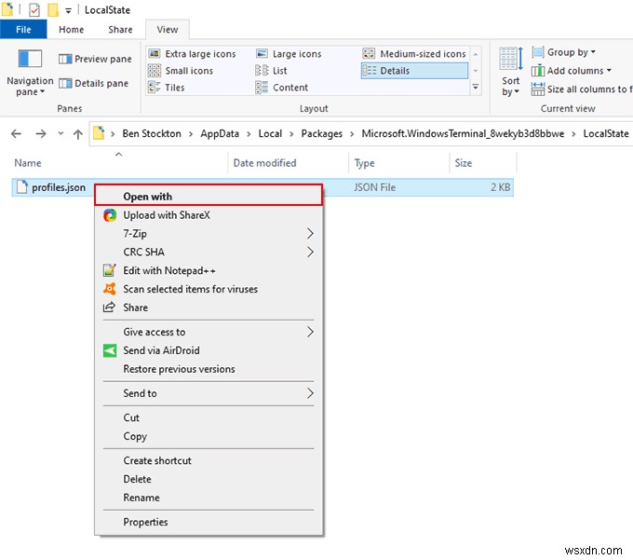Open the Group by dropdown
Image resolution: width=633 pixels, height=560 pixels.
[563, 52]
